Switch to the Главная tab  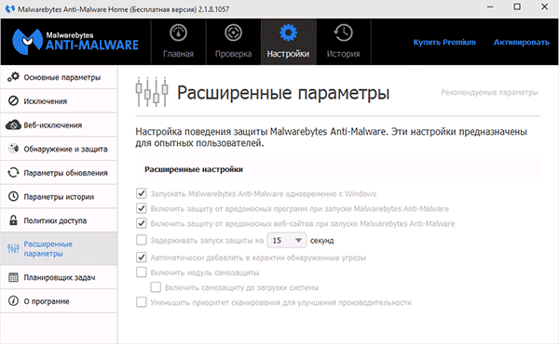(178, 42)
